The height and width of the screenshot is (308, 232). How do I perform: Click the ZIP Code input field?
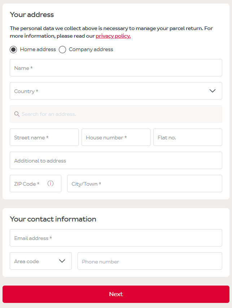coord(29,183)
